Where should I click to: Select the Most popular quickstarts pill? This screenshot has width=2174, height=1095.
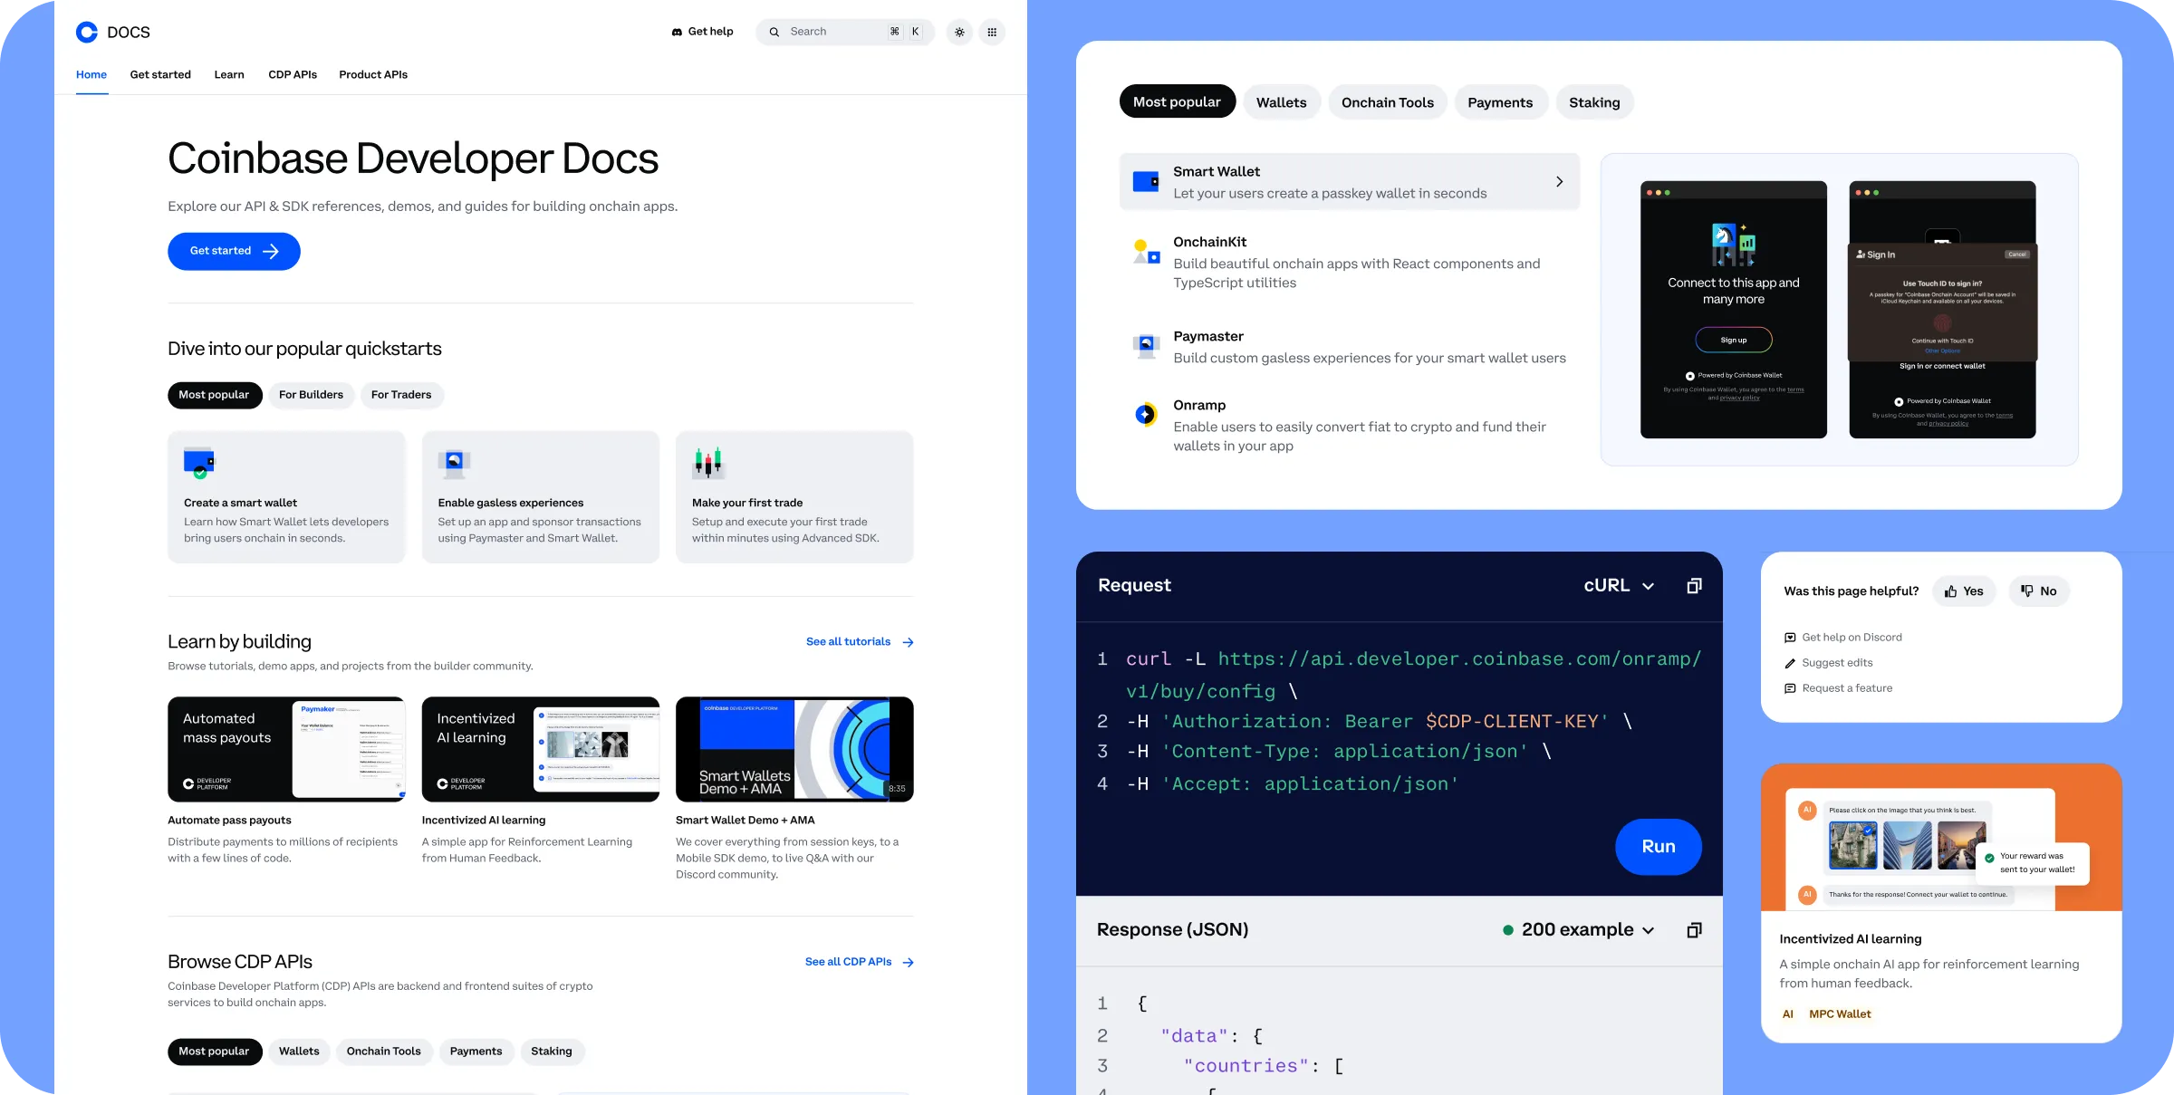pos(215,395)
